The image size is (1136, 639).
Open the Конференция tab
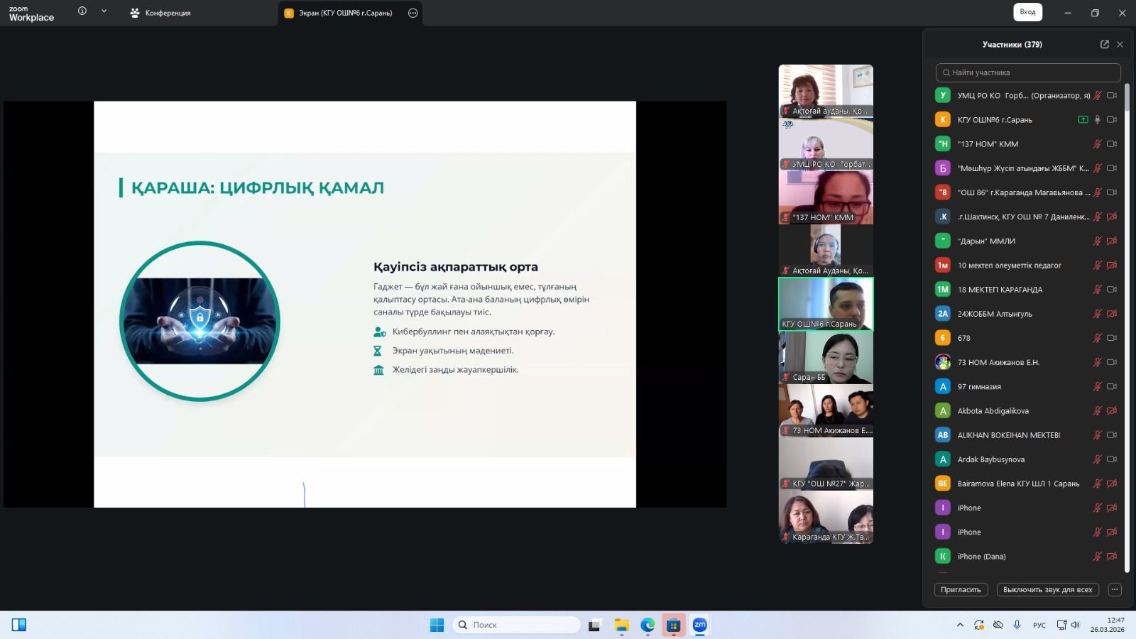[161, 13]
